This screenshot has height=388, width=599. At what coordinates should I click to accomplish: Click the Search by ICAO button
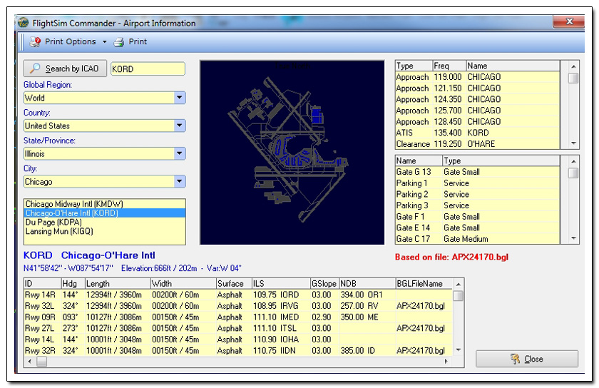pos(65,68)
